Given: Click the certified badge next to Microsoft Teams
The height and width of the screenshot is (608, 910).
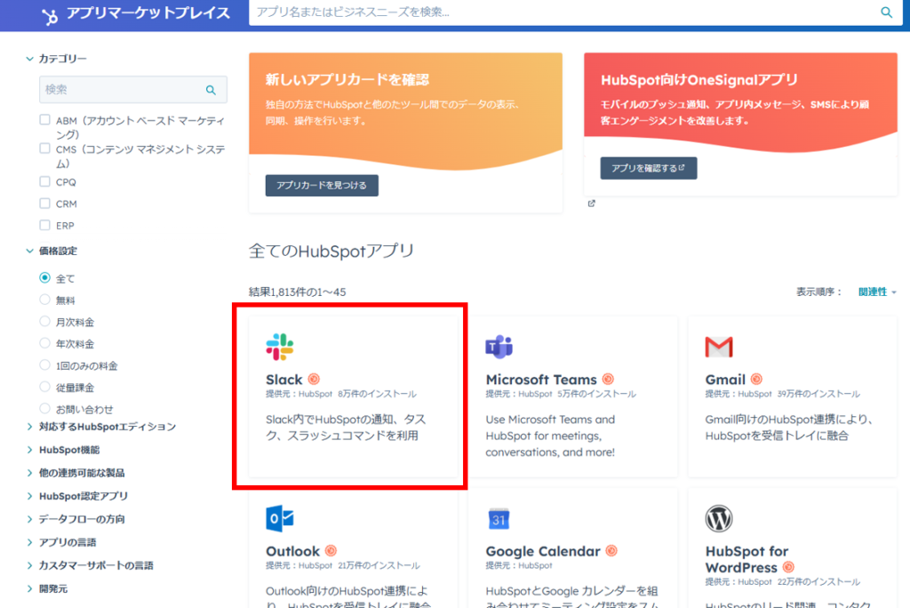Looking at the screenshot, I should click(x=608, y=380).
